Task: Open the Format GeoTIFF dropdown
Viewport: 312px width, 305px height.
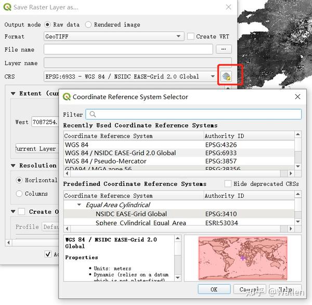Action: coord(114,36)
